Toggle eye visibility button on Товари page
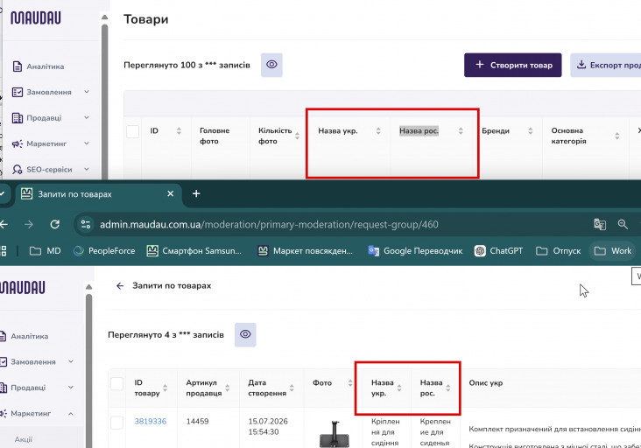The height and width of the screenshot is (448, 641). tap(271, 65)
